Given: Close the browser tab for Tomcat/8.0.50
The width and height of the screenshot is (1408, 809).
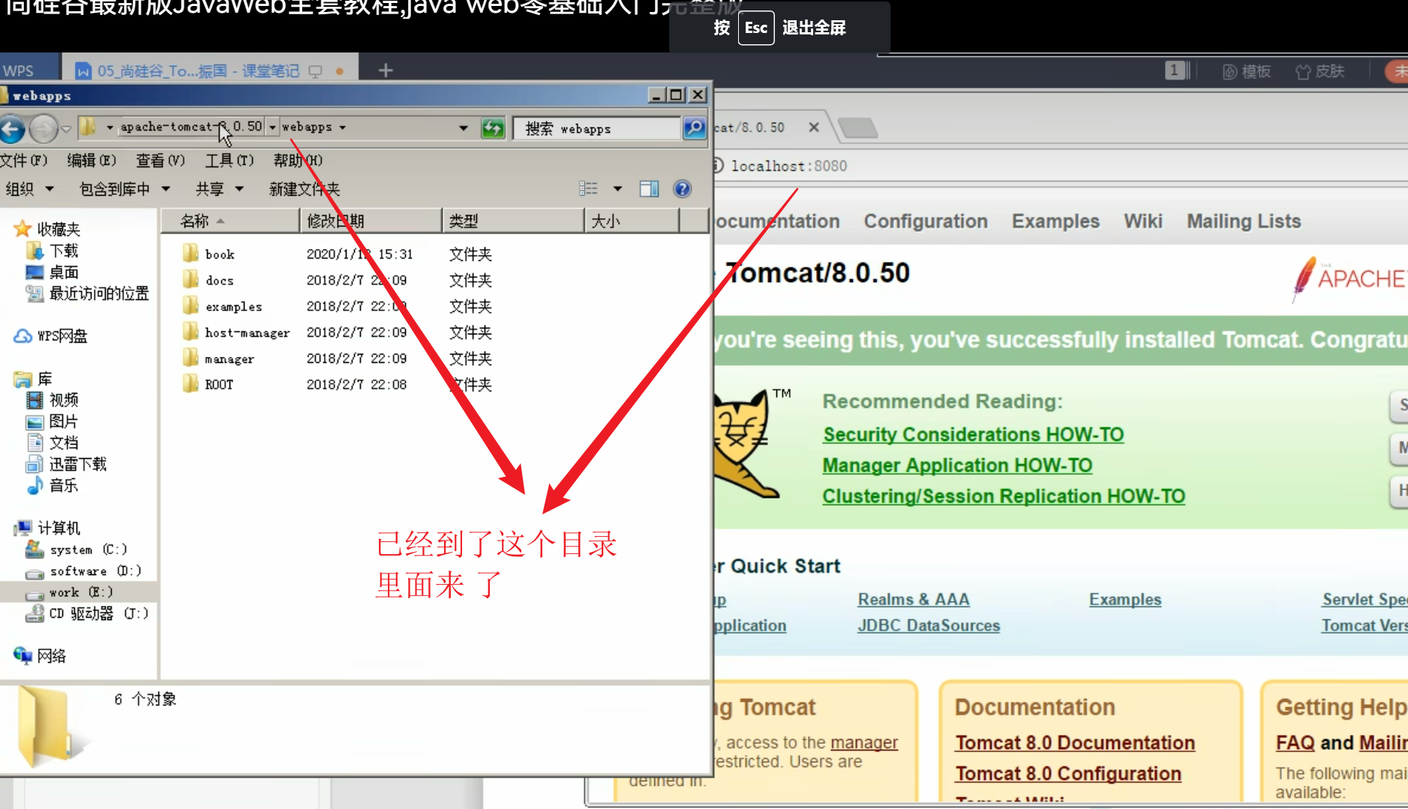Looking at the screenshot, I should [x=814, y=127].
